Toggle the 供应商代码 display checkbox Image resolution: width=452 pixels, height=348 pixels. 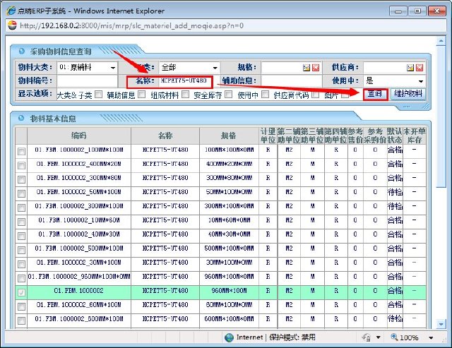pos(314,94)
